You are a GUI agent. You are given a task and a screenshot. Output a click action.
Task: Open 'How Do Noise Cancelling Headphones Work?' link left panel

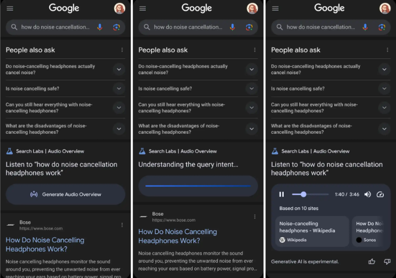(45, 244)
